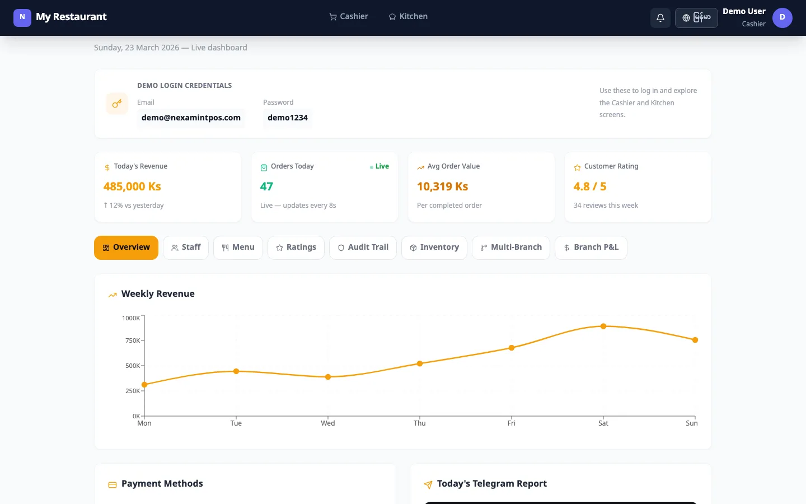Click the Orders Today count 47

(266, 186)
